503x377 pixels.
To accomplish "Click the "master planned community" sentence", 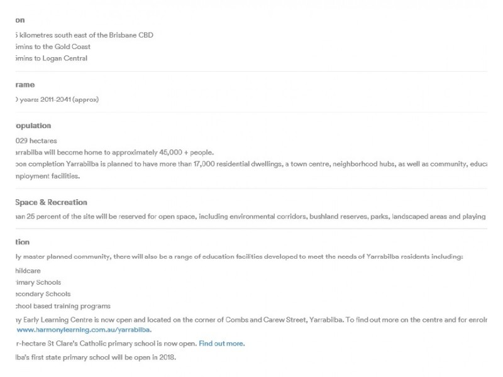I will coord(239,258).
